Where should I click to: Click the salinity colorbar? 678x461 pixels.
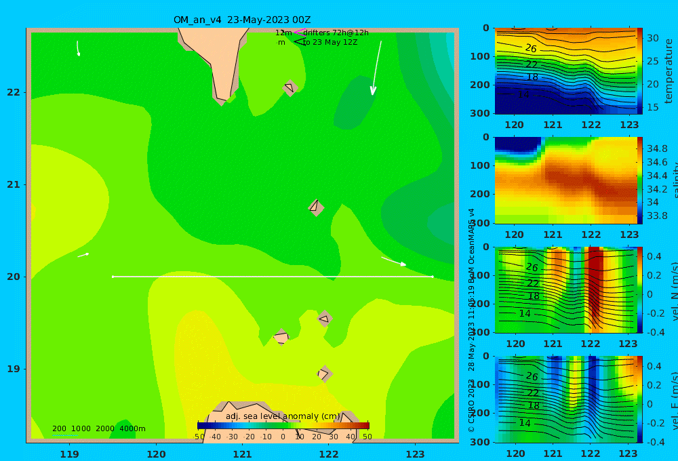coord(640,180)
